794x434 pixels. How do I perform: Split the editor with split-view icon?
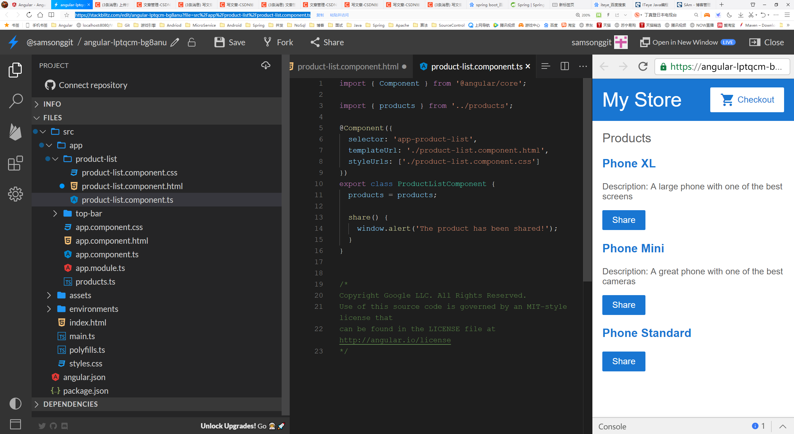click(x=565, y=66)
